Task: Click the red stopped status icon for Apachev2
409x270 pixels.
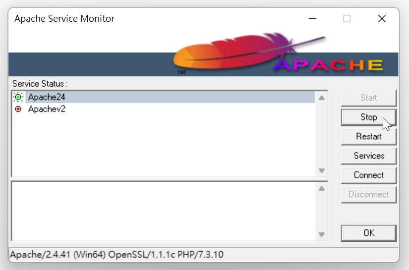Action: tap(18, 109)
